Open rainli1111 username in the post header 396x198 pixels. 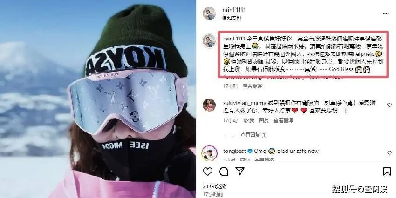coord(234,10)
